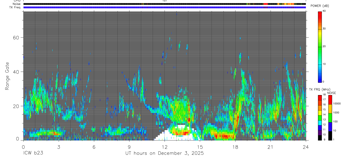Click the Noise status bar strip
344x159 pixels.
[164, 4]
